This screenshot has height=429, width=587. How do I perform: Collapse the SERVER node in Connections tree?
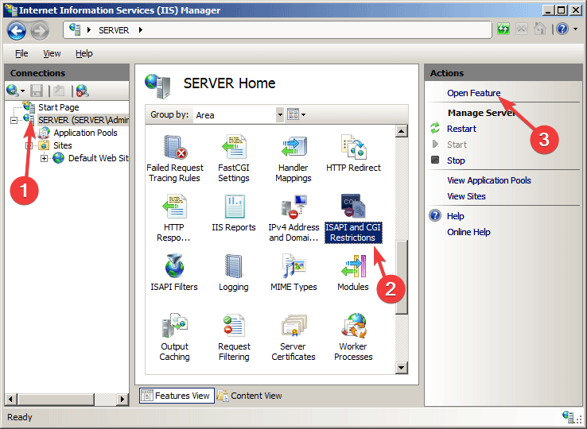point(14,121)
